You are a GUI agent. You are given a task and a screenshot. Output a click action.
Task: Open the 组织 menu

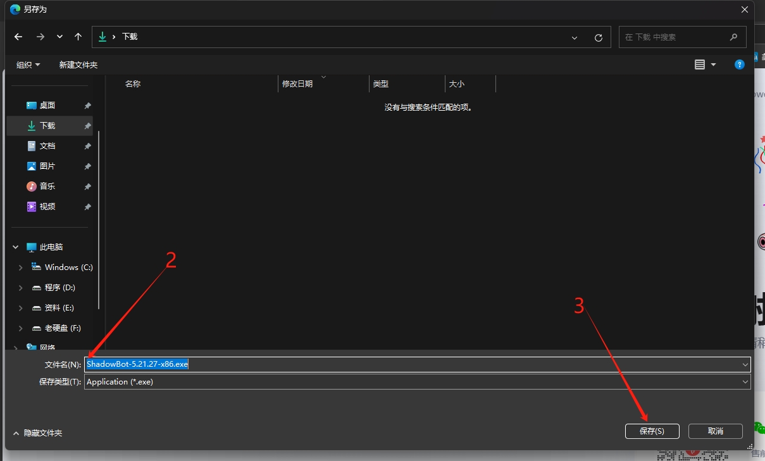click(x=28, y=65)
